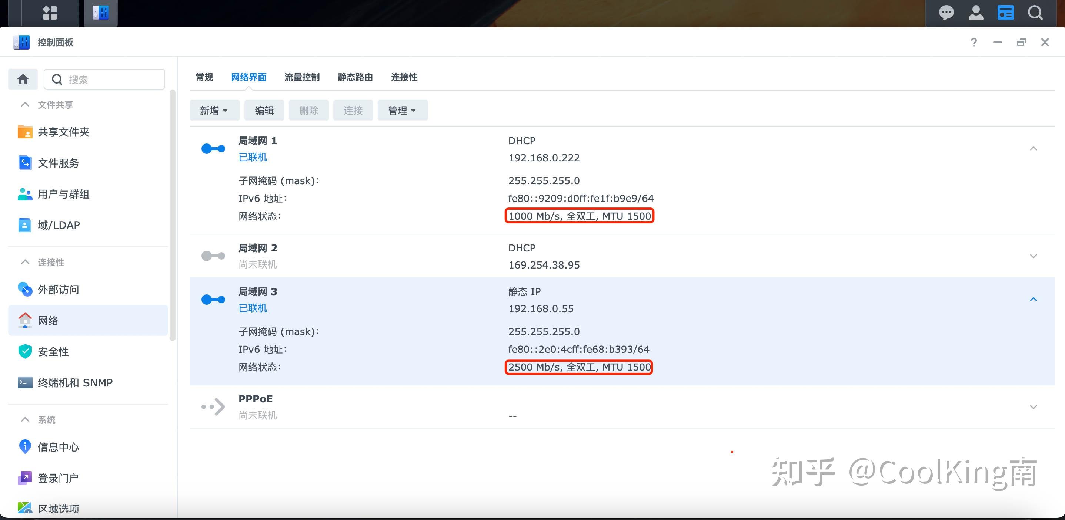Open 安全性 settings in the sidebar
The image size is (1065, 520).
click(x=54, y=351)
